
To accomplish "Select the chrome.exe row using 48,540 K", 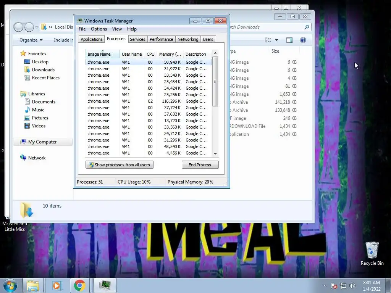I will tap(149, 146).
